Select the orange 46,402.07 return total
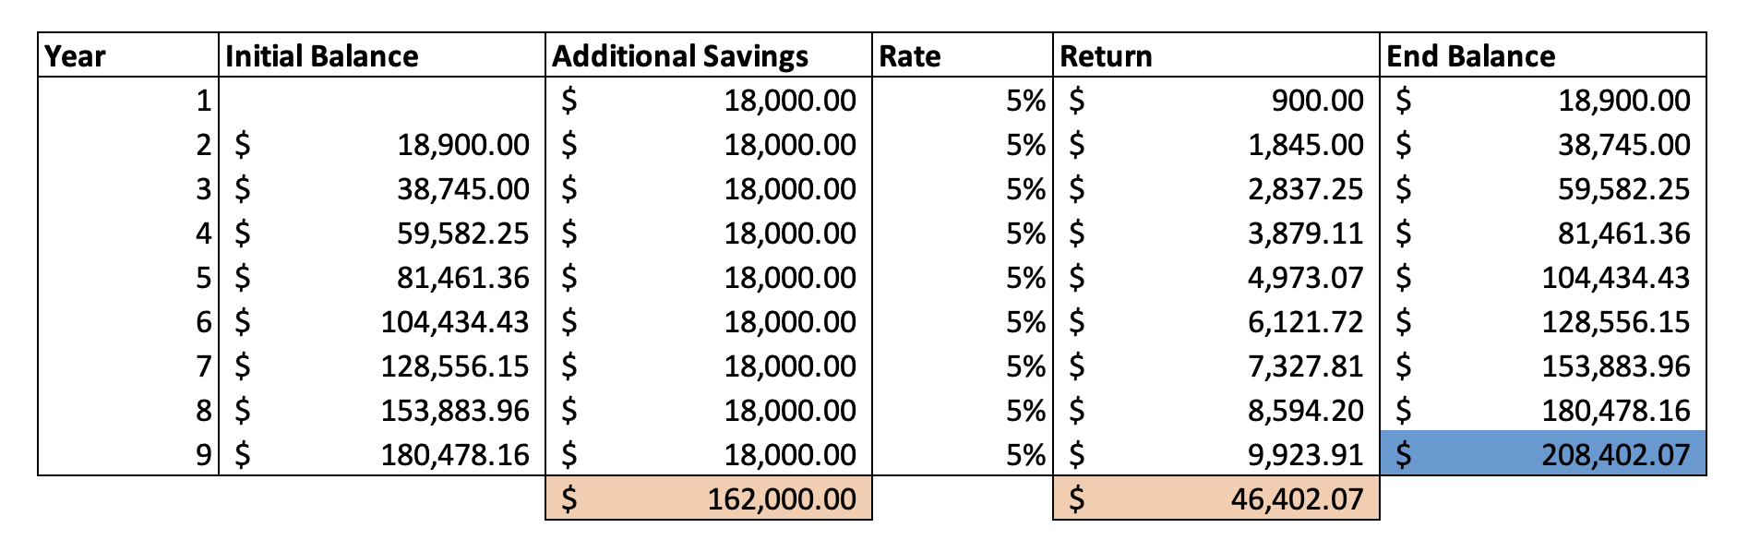1748x552 pixels. pos(1216,498)
